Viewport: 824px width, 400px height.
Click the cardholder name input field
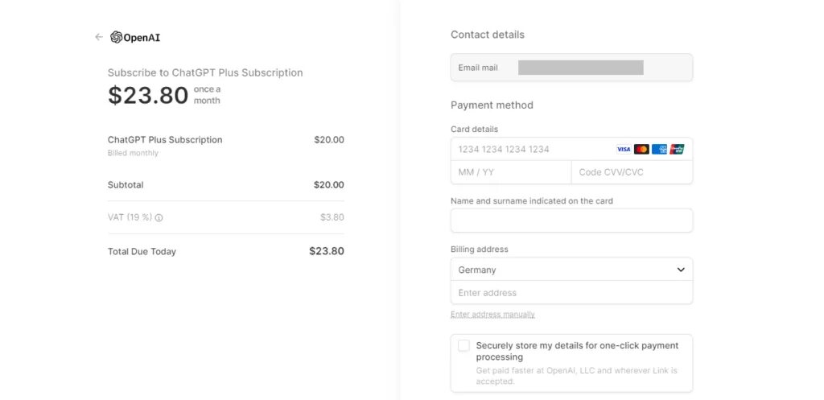pos(571,221)
